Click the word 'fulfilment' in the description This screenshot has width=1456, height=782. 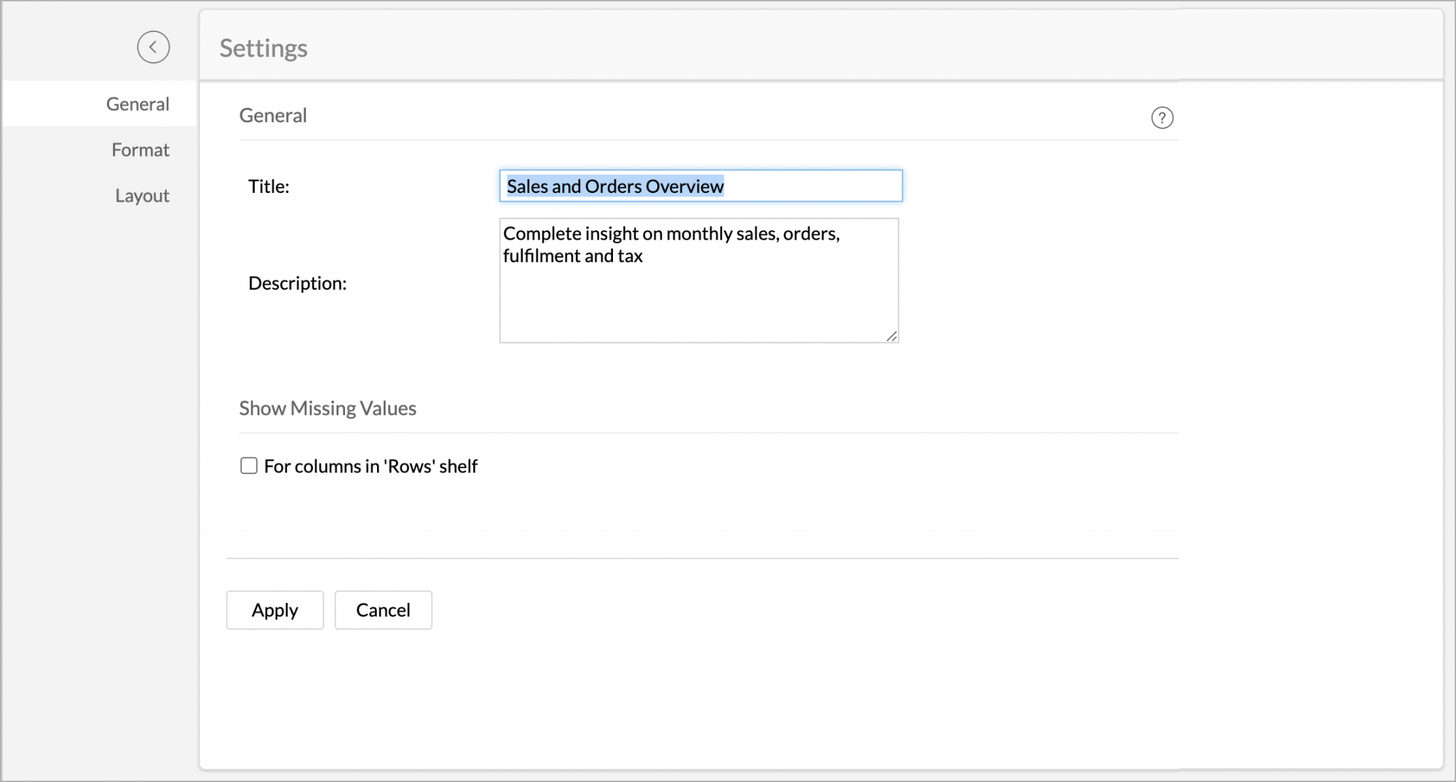coord(541,256)
